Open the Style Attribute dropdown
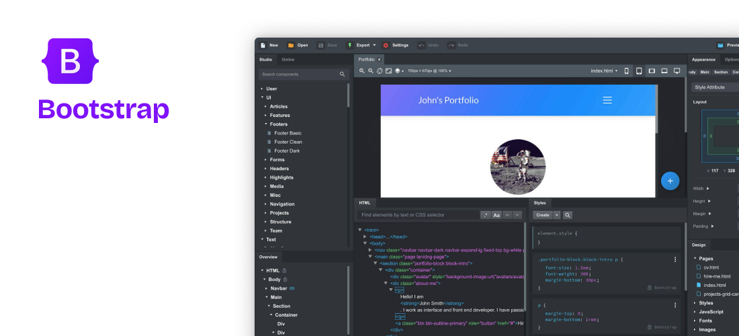Screen dimensions: 739x336 (x=715, y=87)
